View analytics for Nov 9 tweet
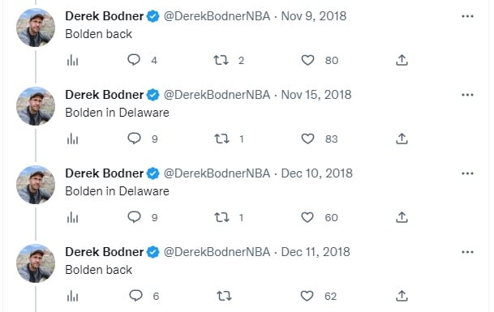Image resolution: width=494 pixels, height=312 pixels. pos(72,60)
